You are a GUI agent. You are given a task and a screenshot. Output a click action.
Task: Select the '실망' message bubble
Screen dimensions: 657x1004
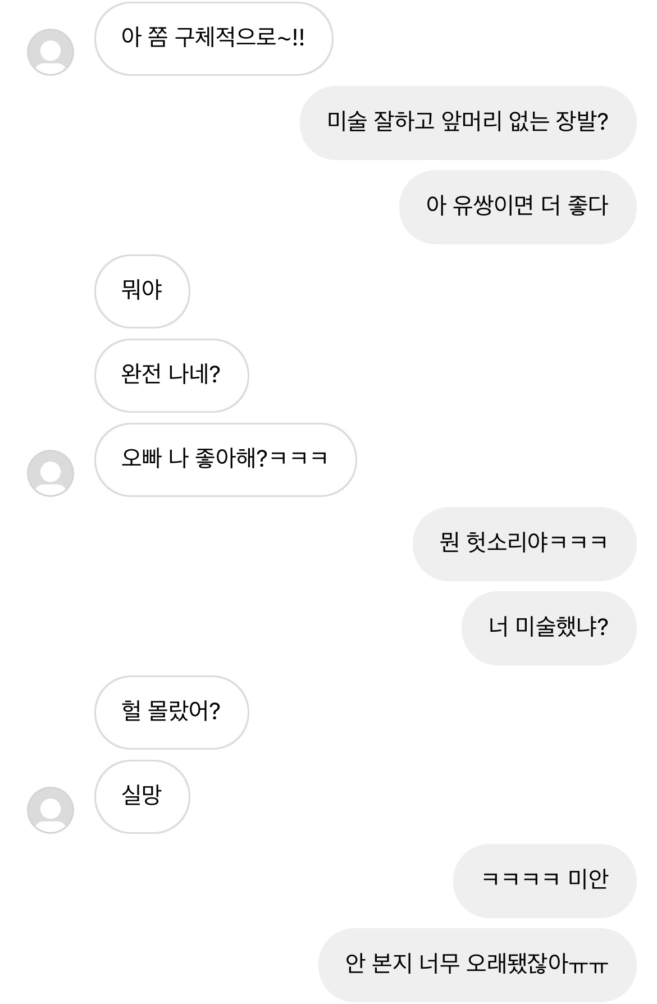(x=142, y=797)
